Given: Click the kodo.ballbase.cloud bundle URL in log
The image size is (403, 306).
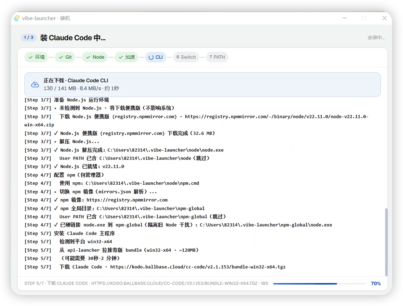Looking at the screenshot, I should click(x=198, y=267).
